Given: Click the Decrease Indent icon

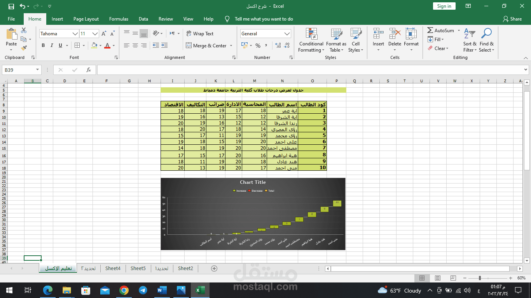Looking at the screenshot, I should coord(156,45).
